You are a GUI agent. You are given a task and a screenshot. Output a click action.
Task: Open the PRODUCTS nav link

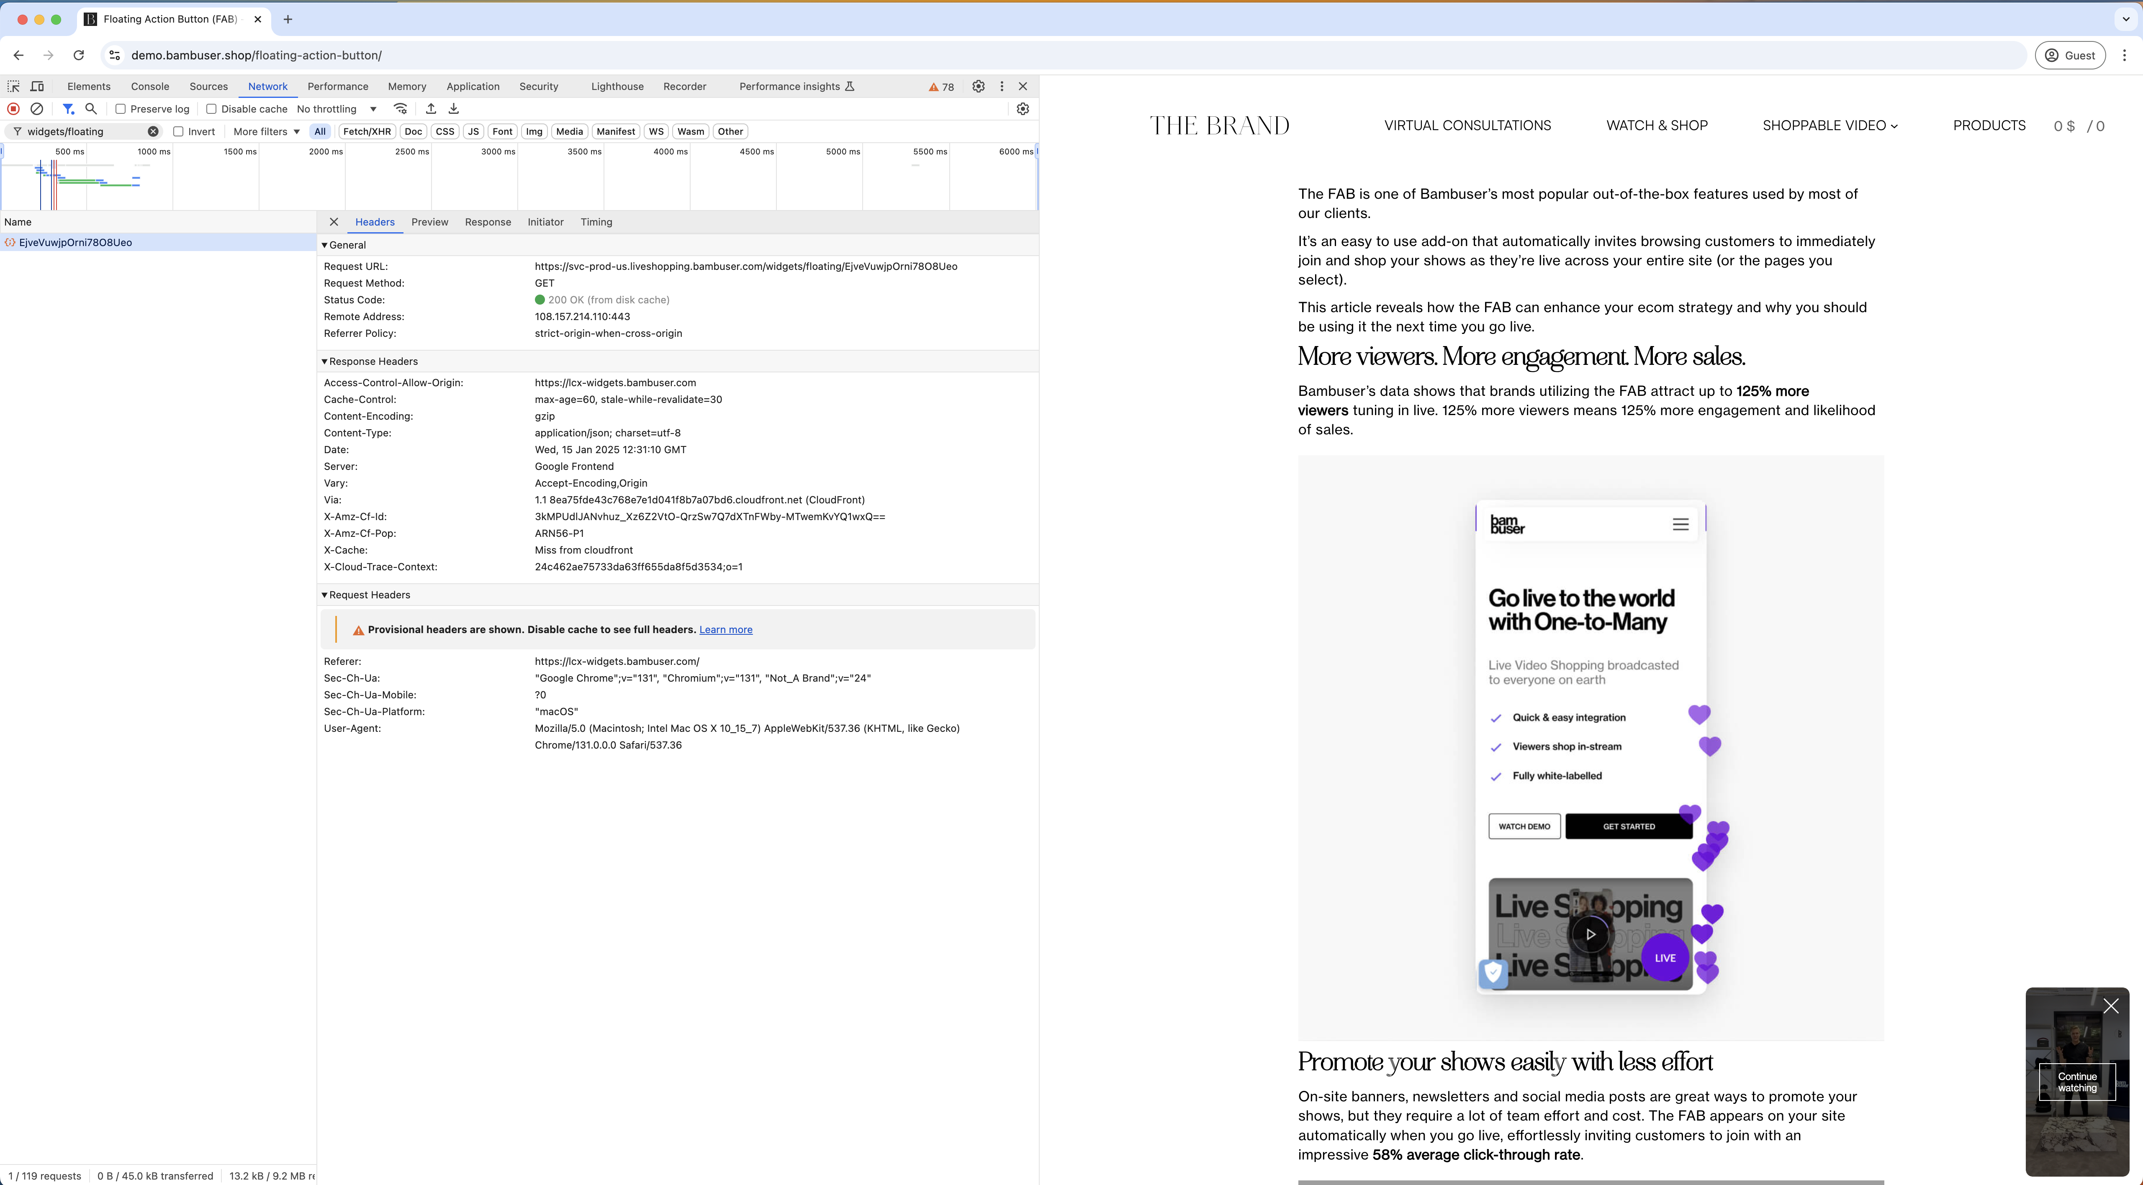[x=1989, y=126]
